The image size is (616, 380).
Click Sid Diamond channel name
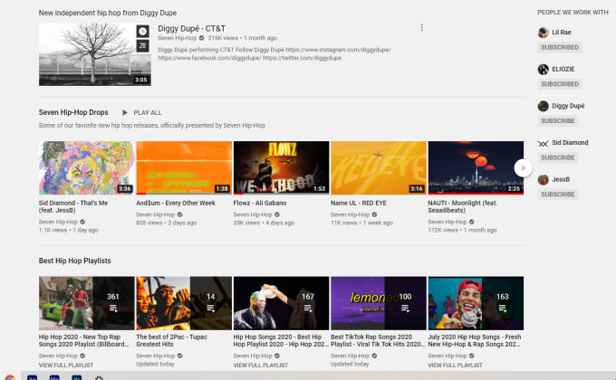(x=570, y=143)
